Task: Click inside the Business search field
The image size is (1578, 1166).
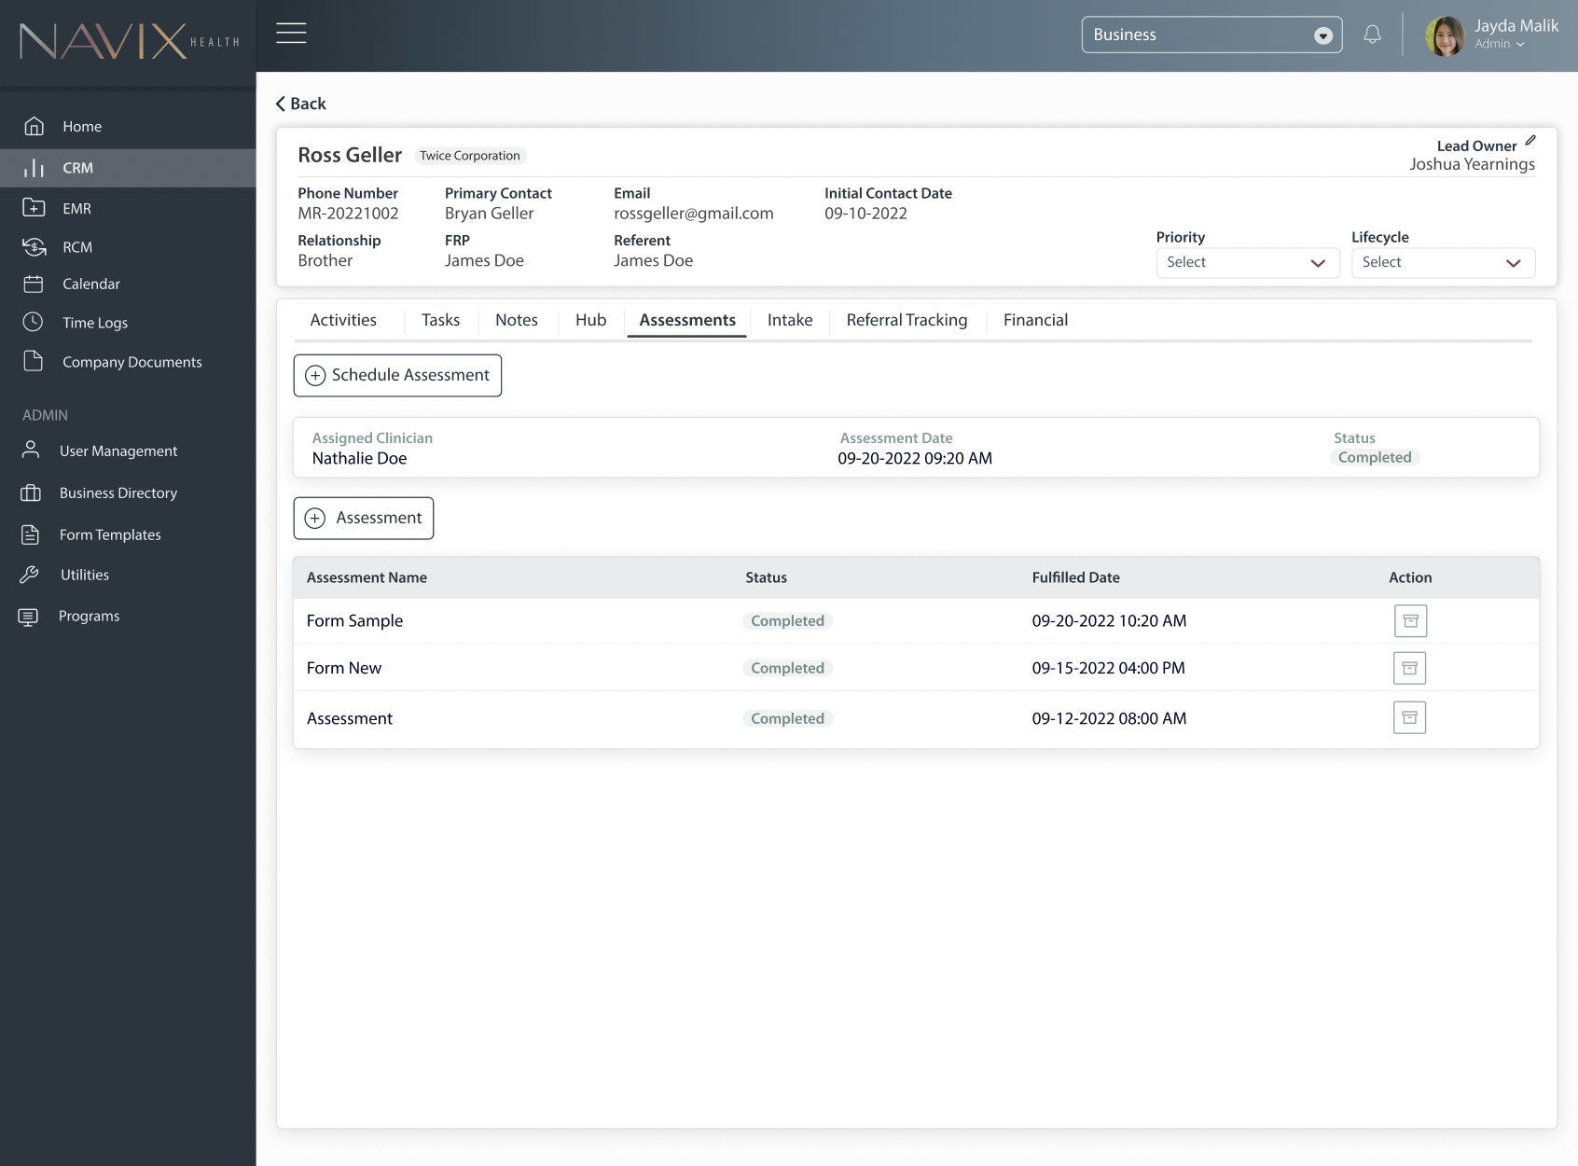Action: click(x=1184, y=35)
